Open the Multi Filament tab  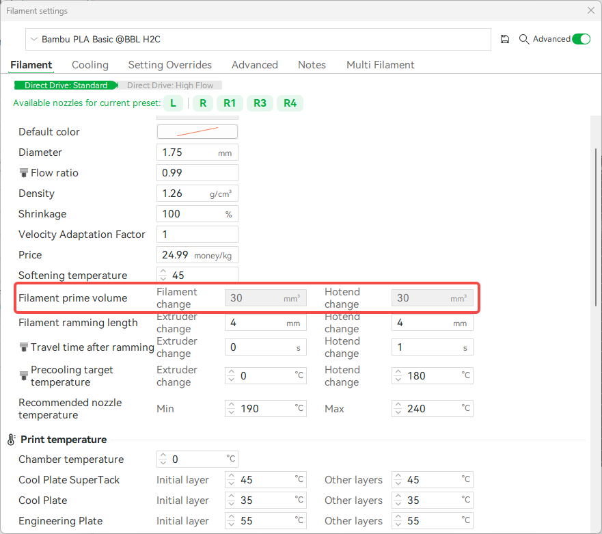coord(381,65)
